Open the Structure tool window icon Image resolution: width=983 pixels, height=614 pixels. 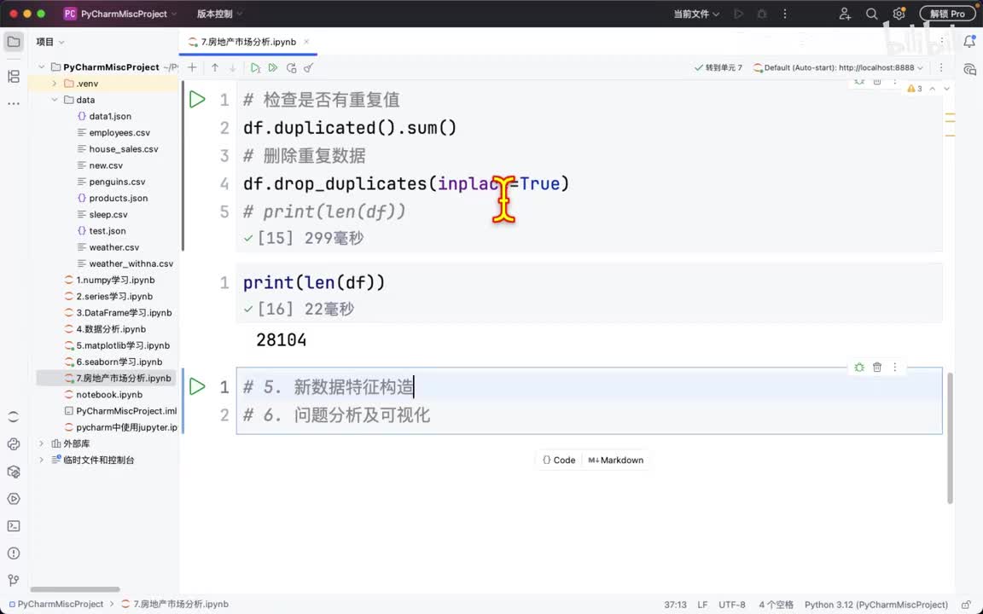click(x=14, y=77)
